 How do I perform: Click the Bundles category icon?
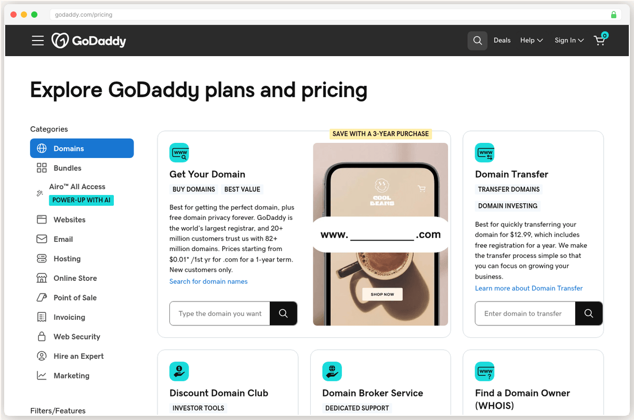click(x=42, y=168)
